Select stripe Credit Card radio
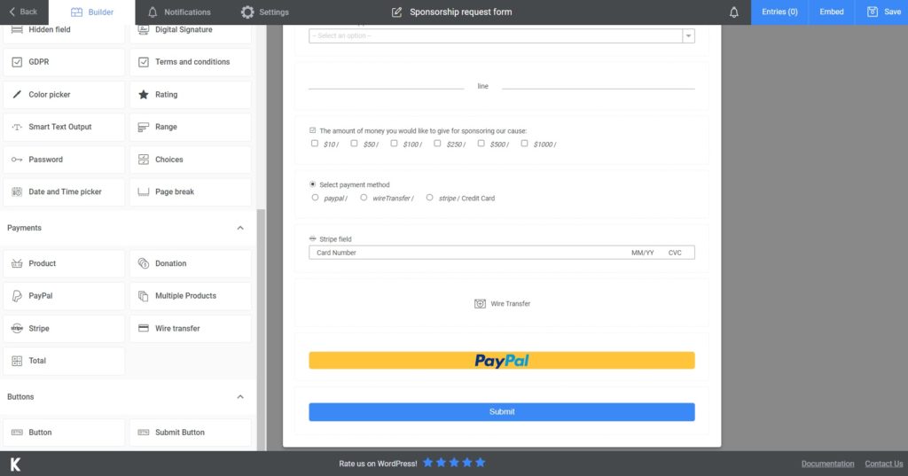This screenshot has width=908, height=476. click(x=430, y=198)
